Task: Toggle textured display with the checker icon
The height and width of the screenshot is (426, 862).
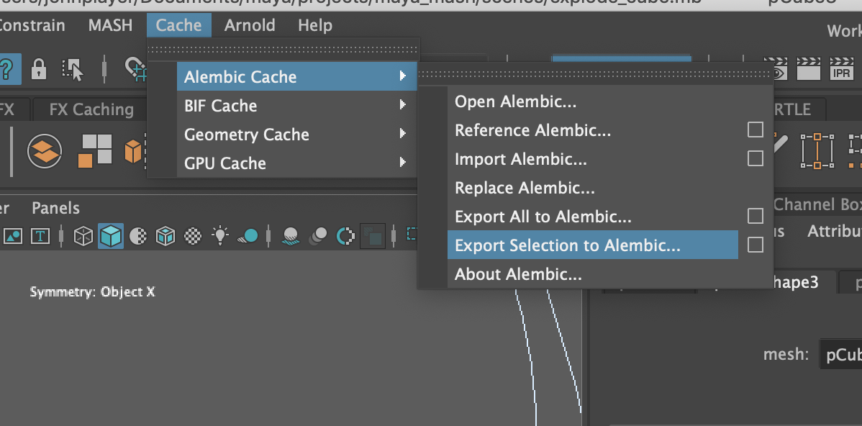Action: click(194, 235)
